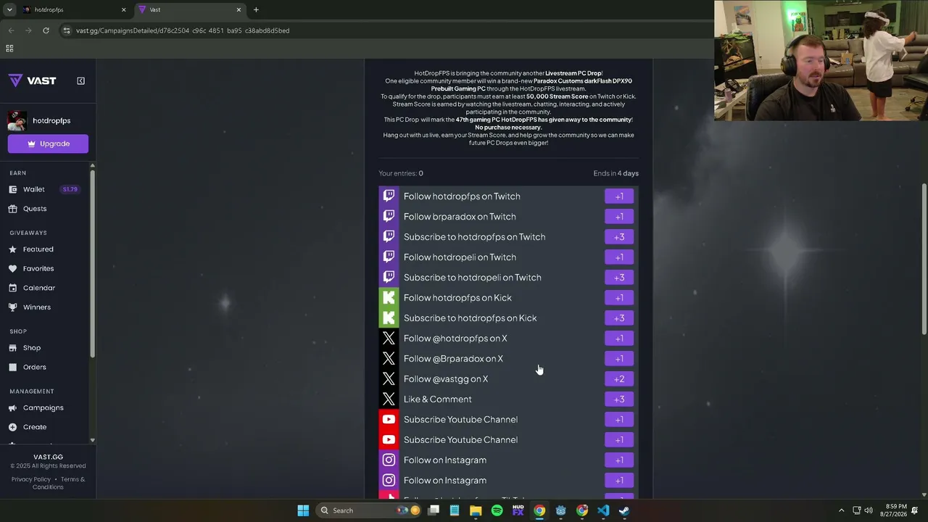Image resolution: width=928 pixels, height=522 pixels.
Task: Claim +1 for Follow hotdropfps on Twitch
Action: [619, 196]
